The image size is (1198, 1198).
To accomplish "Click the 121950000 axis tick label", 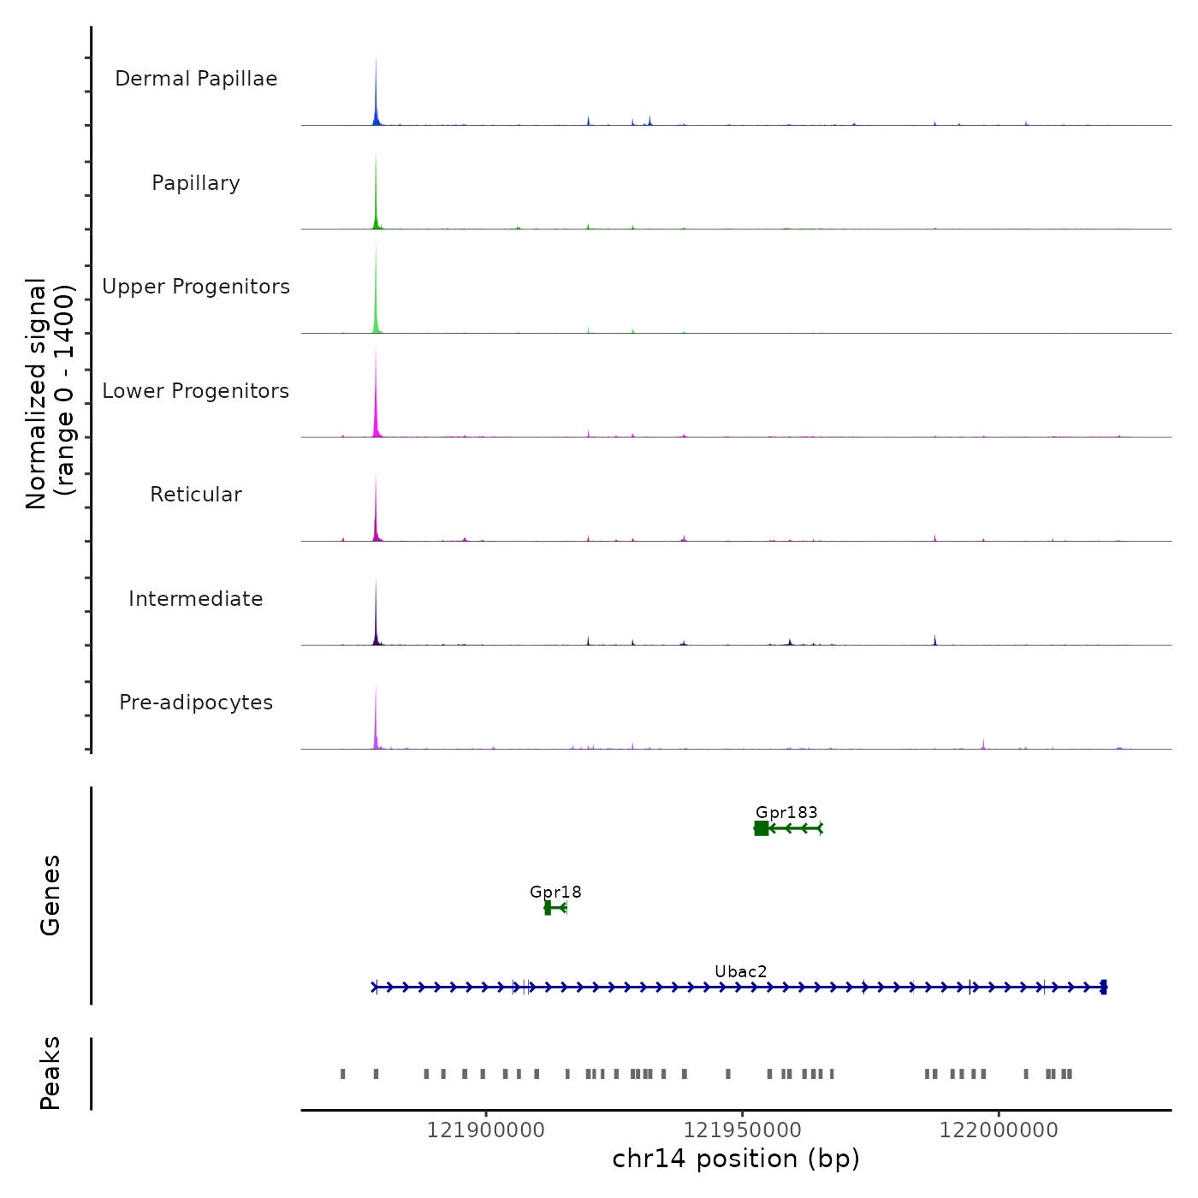I will [742, 1130].
